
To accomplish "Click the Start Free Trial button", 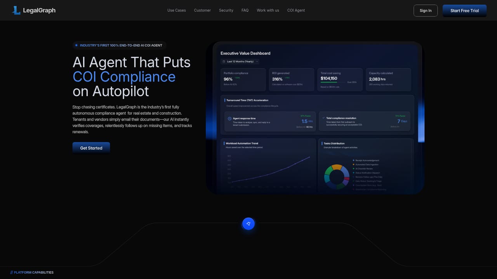I will 464,10.
